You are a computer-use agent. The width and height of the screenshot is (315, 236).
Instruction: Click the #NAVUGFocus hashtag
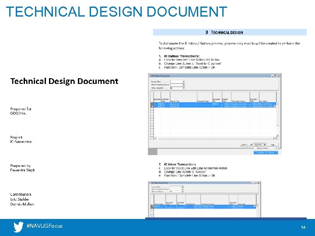coord(44,226)
